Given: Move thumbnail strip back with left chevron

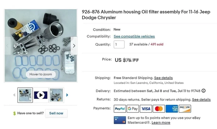Looking at the screenshot, I should (14, 95).
